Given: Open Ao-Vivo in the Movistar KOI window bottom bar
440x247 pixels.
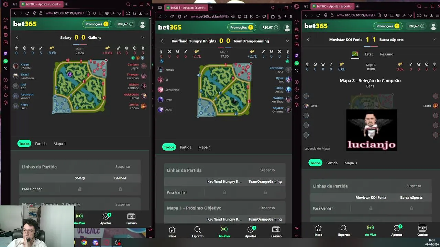Looking at the screenshot, I should coord(370,231).
